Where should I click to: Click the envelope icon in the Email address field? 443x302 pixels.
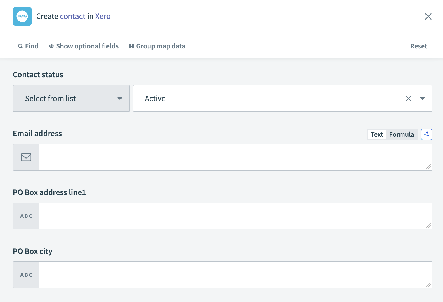(x=26, y=157)
